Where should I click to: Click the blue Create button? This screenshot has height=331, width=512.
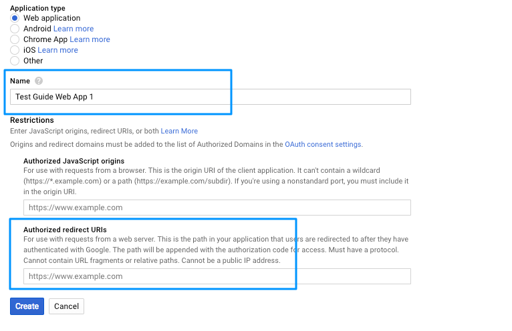27,306
